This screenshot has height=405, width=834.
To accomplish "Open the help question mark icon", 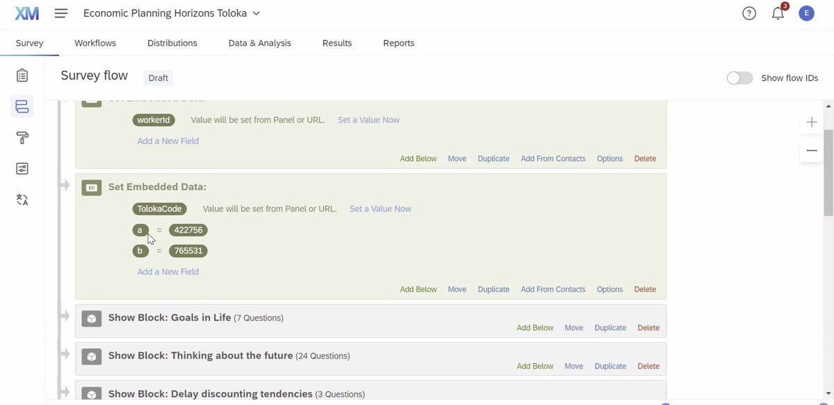I will point(749,13).
